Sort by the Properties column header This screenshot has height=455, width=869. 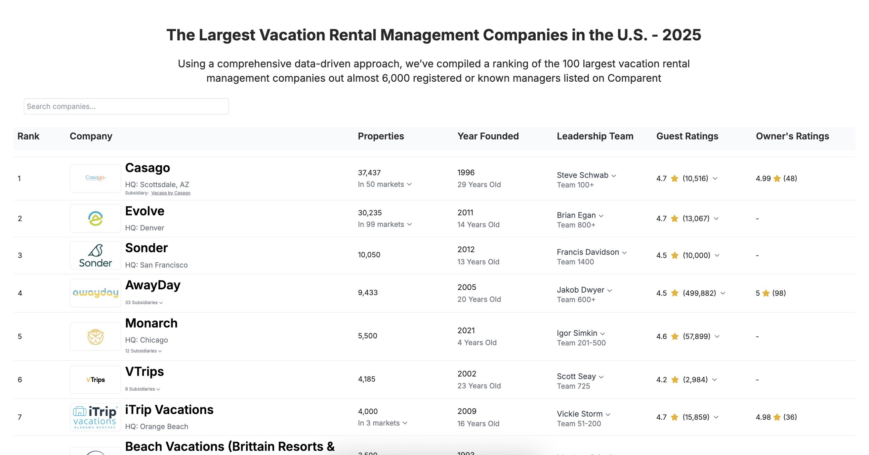click(381, 136)
